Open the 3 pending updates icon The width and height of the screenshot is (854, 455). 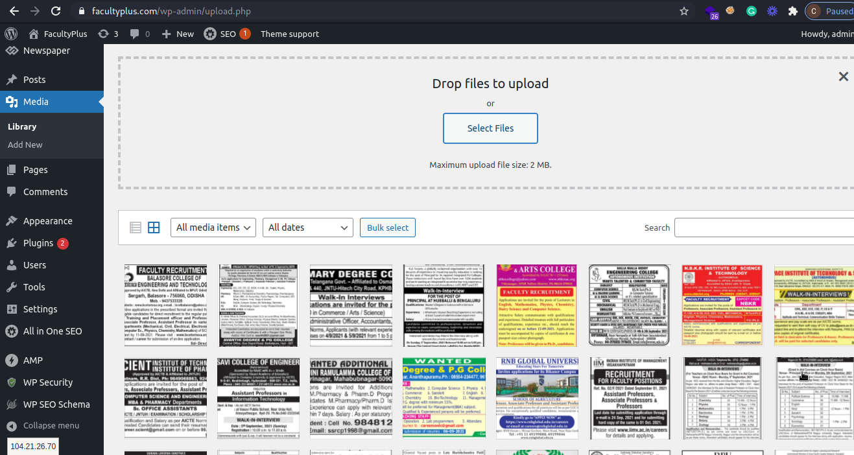tap(108, 34)
